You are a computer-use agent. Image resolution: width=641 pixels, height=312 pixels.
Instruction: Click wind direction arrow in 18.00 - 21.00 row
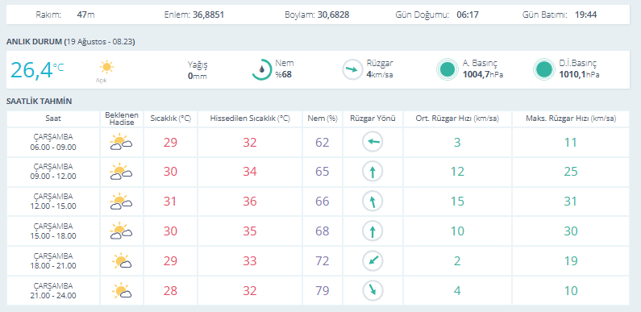(373, 261)
